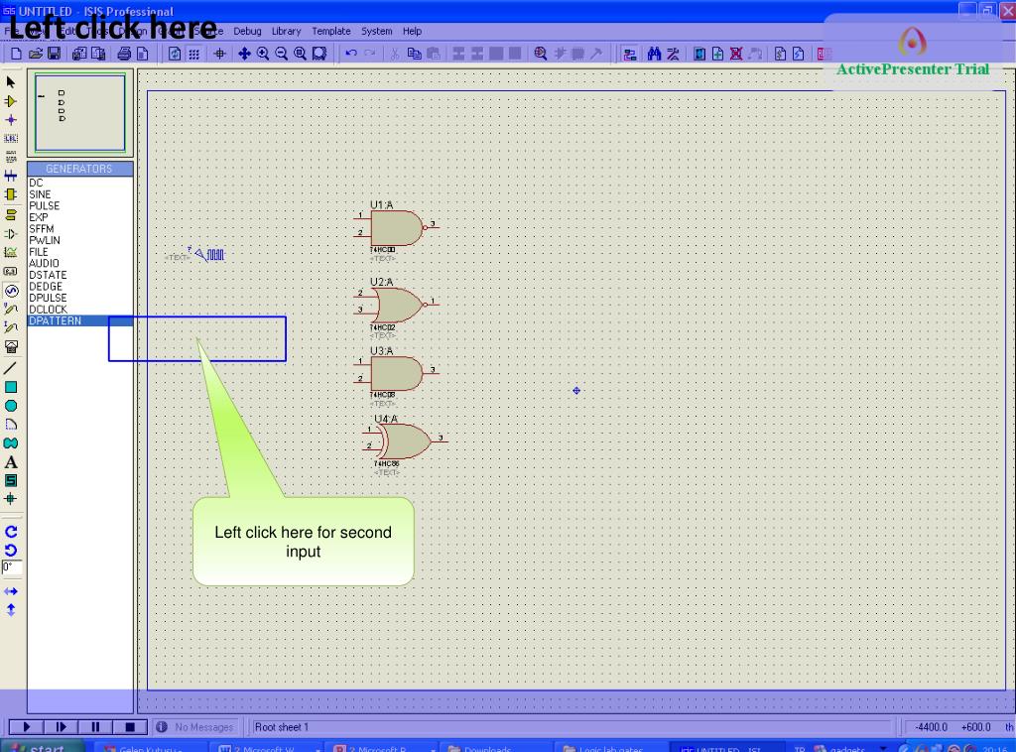Toggle the wire autorouter
This screenshot has width=1016, height=752.
click(x=629, y=54)
